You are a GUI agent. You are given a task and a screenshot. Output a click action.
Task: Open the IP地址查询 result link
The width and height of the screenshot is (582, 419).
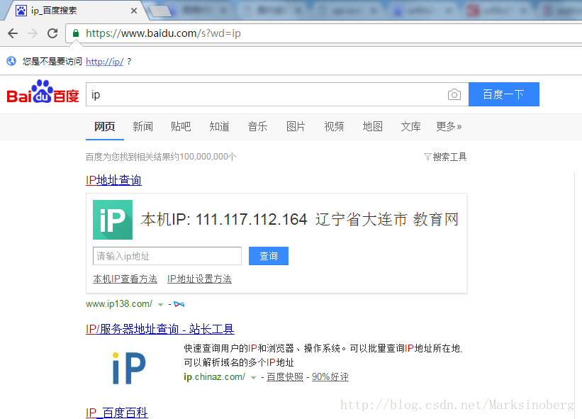[113, 180]
